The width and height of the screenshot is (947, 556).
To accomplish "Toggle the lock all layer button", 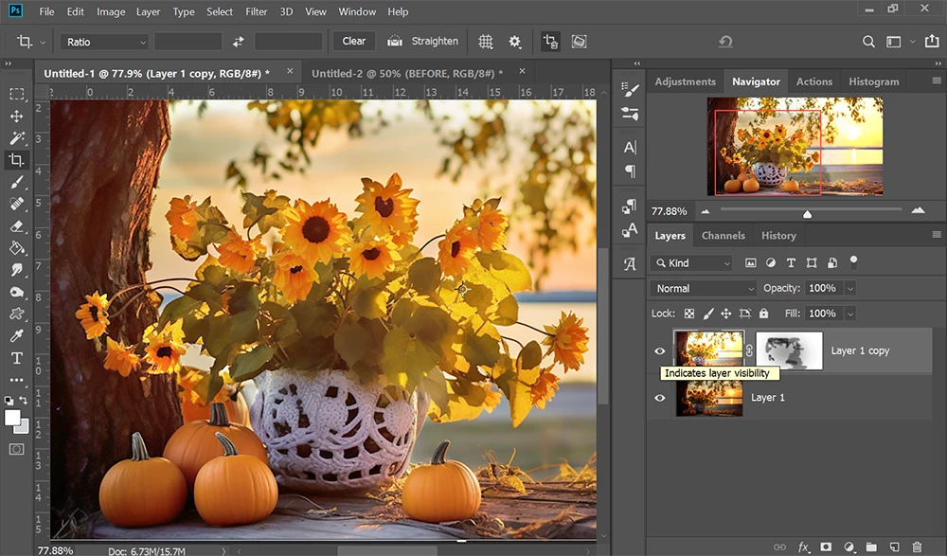I will point(763,314).
